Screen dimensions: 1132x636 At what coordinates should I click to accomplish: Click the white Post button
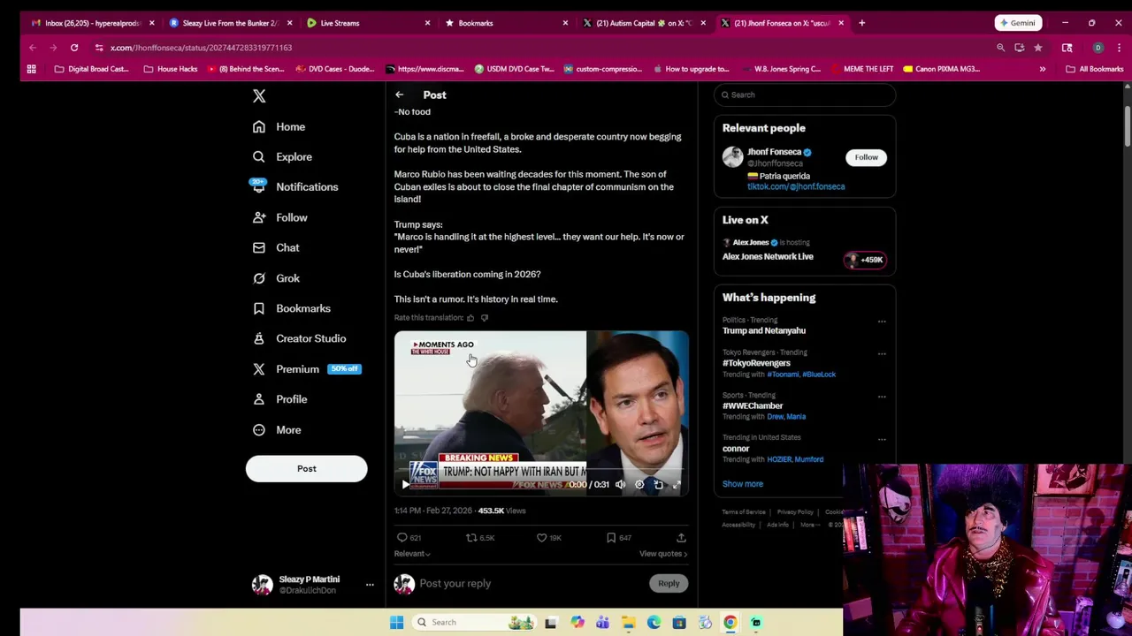(306, 469)
